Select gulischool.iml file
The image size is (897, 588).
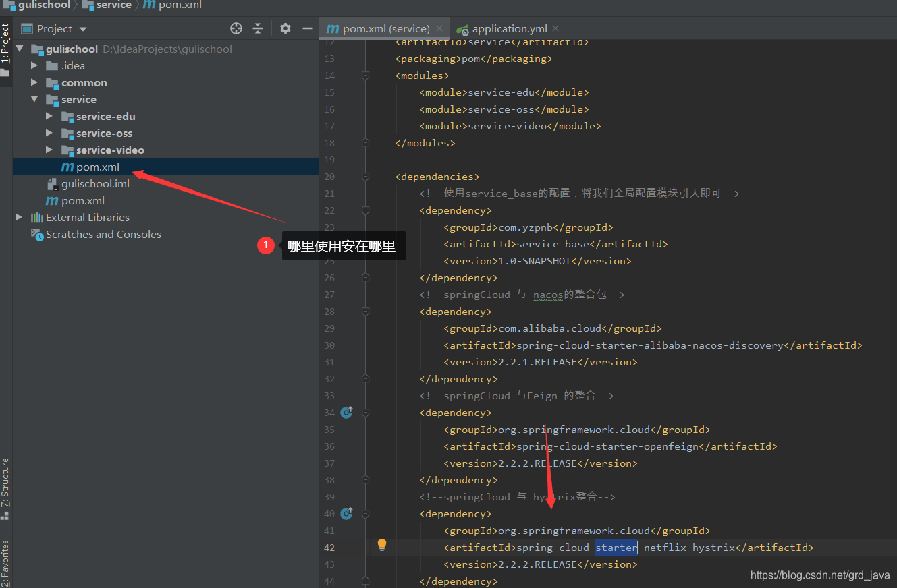(x=95, y=183)
